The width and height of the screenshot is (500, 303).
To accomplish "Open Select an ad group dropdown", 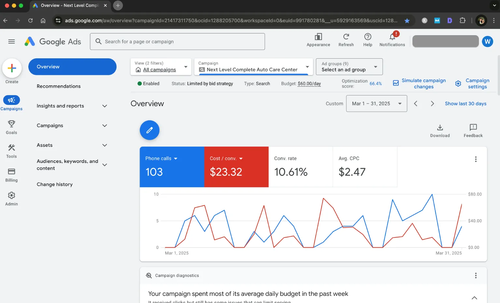I will (x=349, y=66).
